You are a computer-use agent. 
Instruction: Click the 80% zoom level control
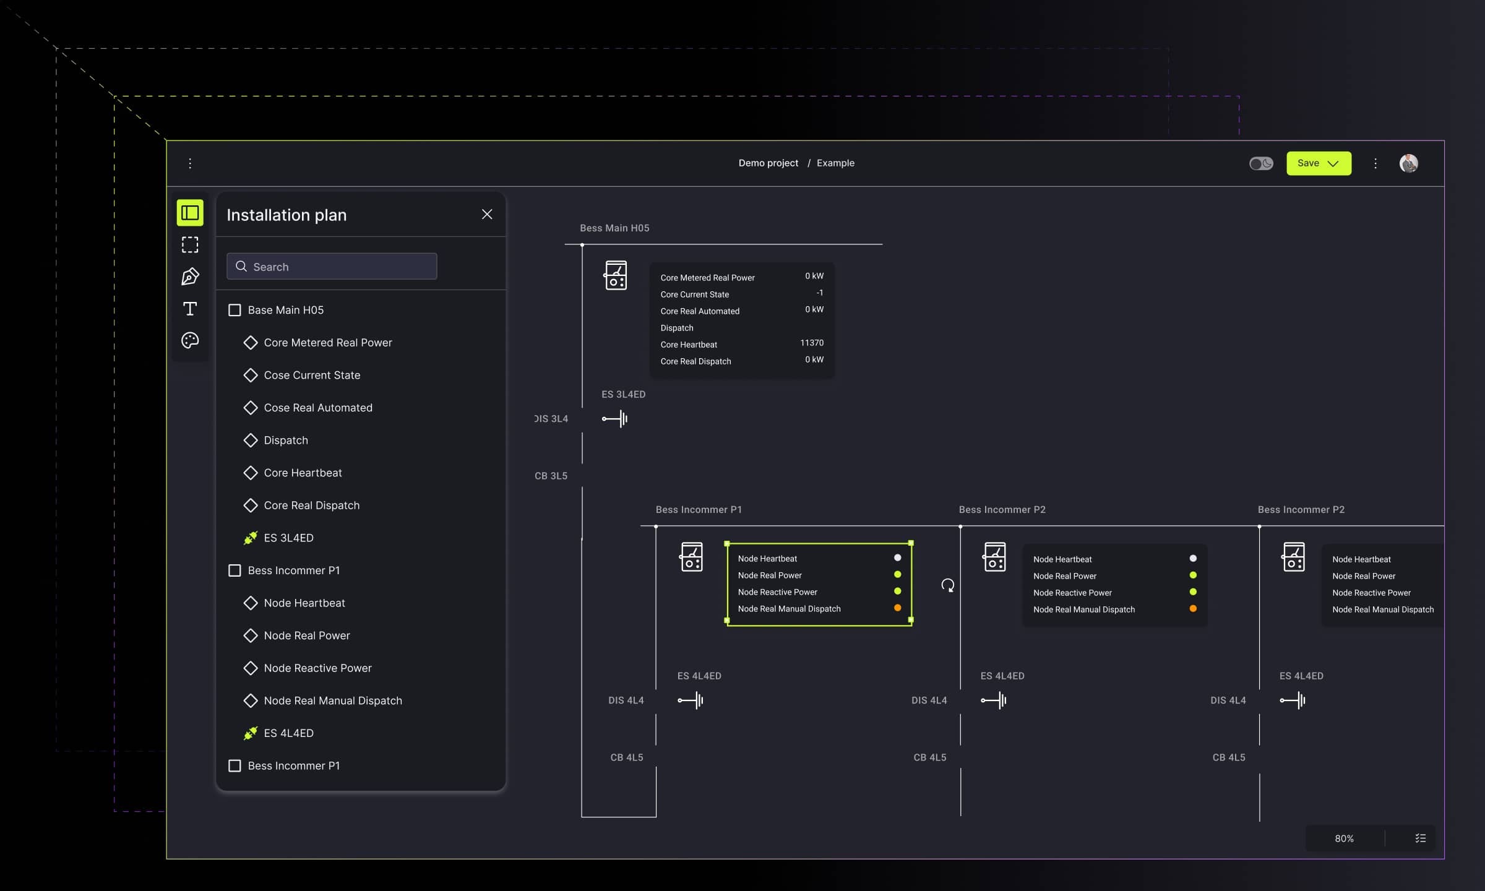tap(1344, 838)
